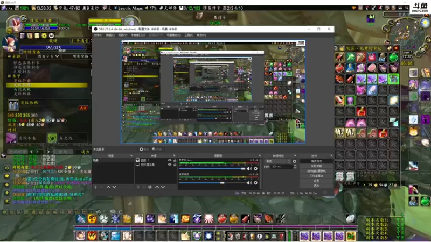Move the selected source up

tap(157, 187)
